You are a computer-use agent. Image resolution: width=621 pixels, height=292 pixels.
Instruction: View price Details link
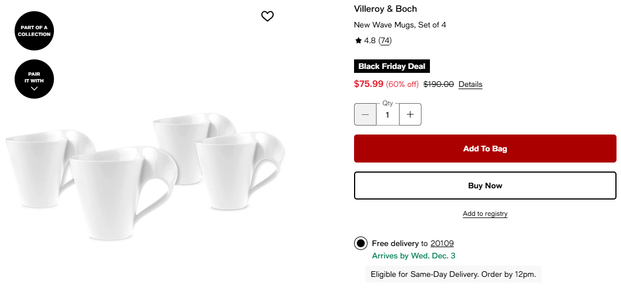click(x=470, y=84)
